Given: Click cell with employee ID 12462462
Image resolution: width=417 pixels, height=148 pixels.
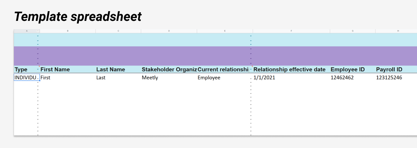Looking at the screenshot, I should [x=353, y=78].
